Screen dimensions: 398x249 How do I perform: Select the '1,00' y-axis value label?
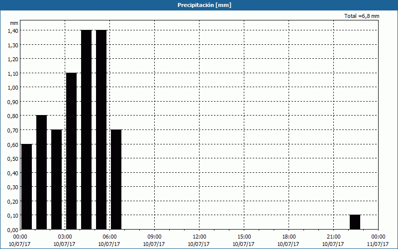click(x=13, y=88)
